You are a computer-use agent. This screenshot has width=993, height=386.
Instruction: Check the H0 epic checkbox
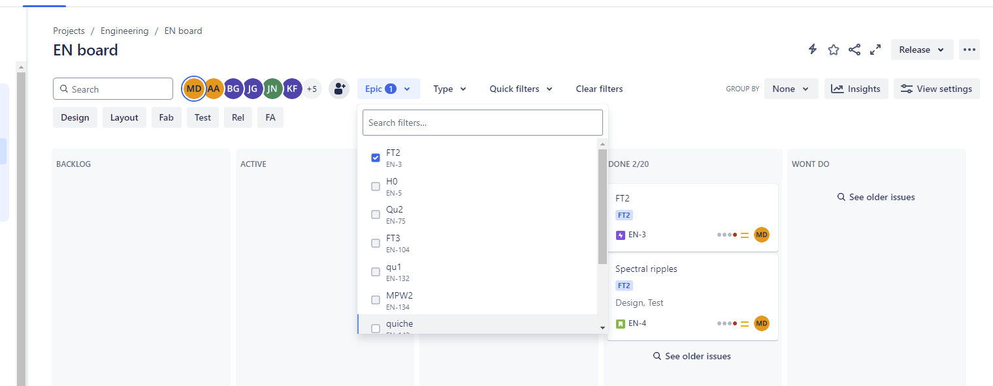pos(376,186)
